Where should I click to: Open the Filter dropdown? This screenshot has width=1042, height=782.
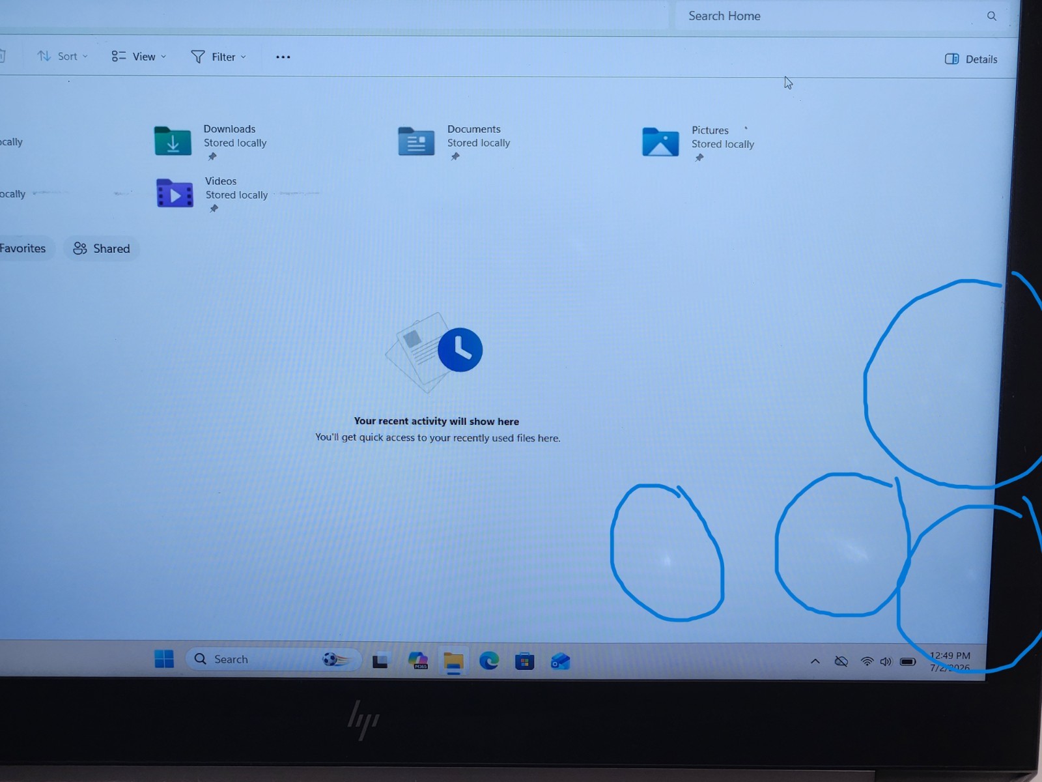coord(218,57)
